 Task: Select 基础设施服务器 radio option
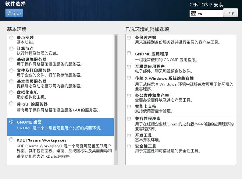click(x=11, y=60)
